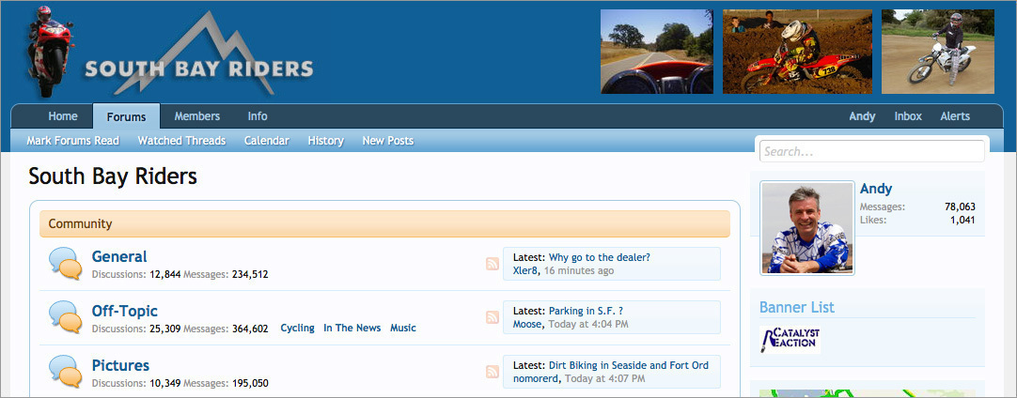Focus the Search input field
1017x398 pixels.
[x=871, y=152]
